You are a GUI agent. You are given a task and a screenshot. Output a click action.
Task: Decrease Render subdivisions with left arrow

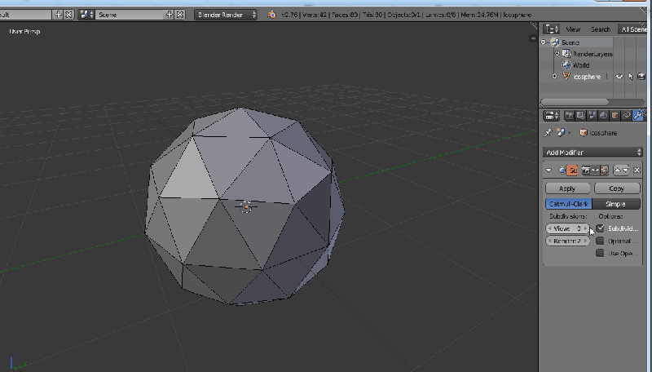pyautogui.click(x=549, y=241)
